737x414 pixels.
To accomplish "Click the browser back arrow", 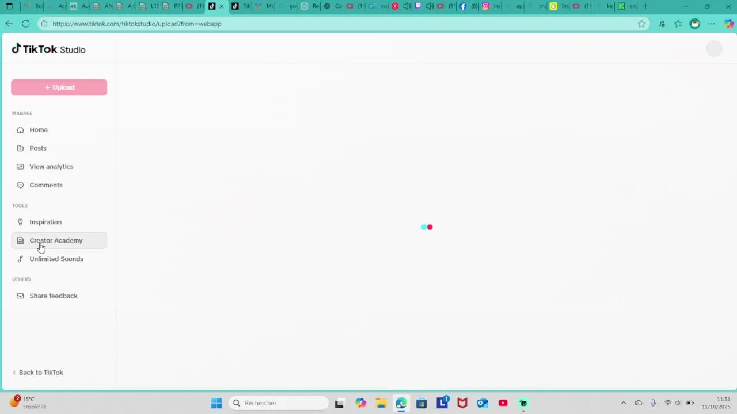I will [9, 24].
